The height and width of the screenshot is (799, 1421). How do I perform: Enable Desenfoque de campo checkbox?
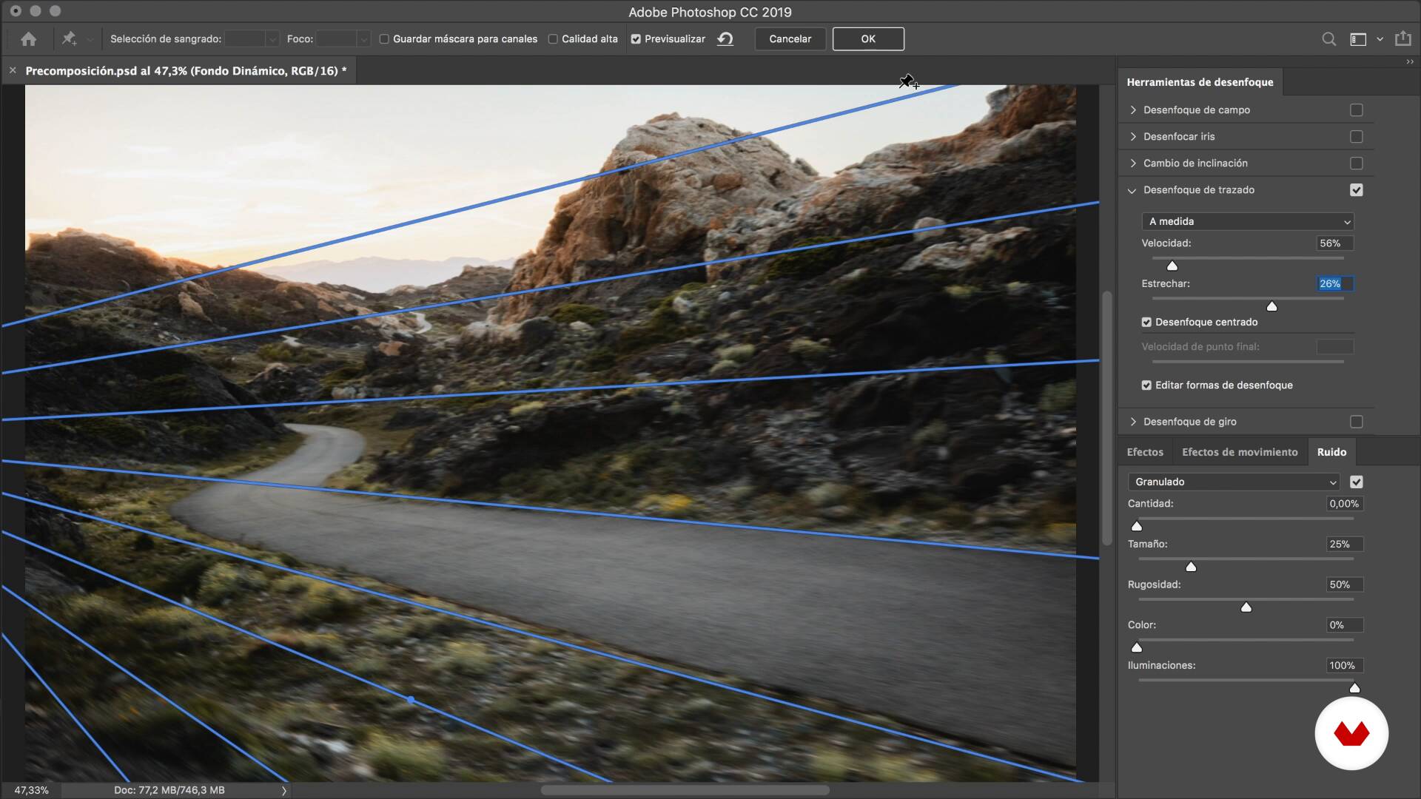[x=1356, y=109]
